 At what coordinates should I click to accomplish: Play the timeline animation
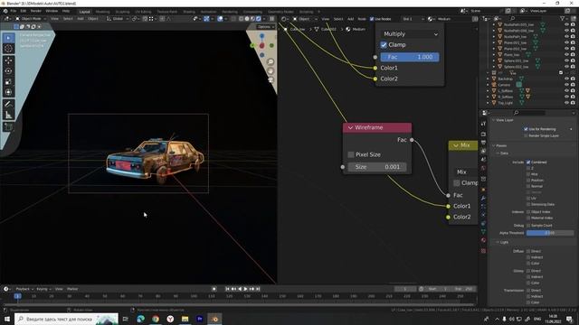click(245, 289)
